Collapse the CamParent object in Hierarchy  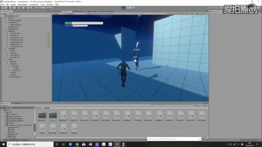coord(5,22)
